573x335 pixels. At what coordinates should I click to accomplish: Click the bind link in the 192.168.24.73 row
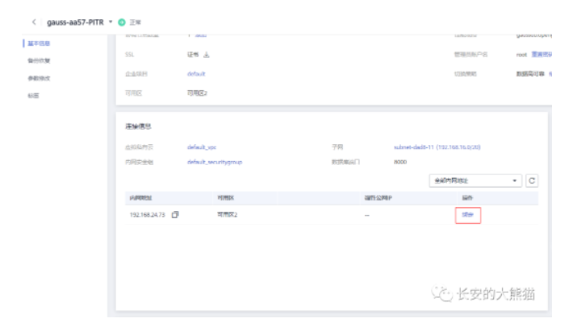[468, 215]
